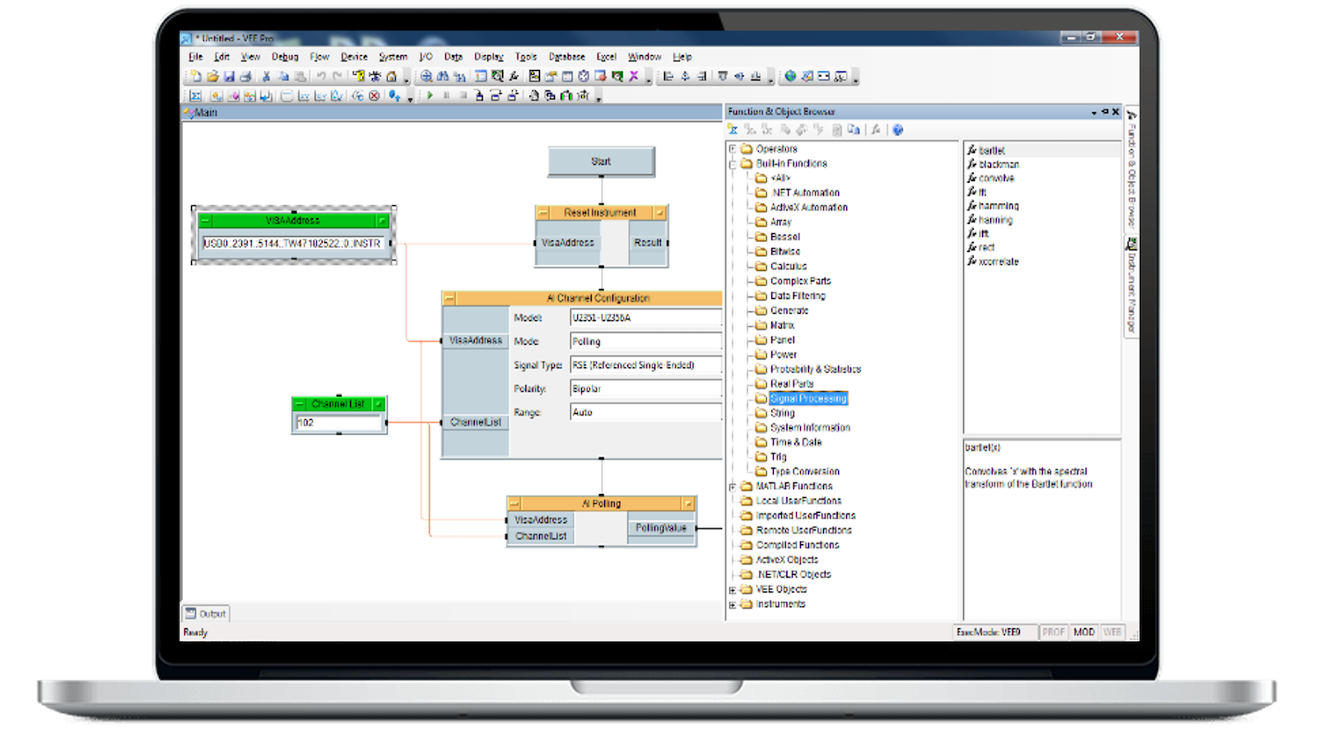This screenshot has width=1317, height=741.
Task: Collapse the Built-in Functions tree node
Action: (731, 164)
